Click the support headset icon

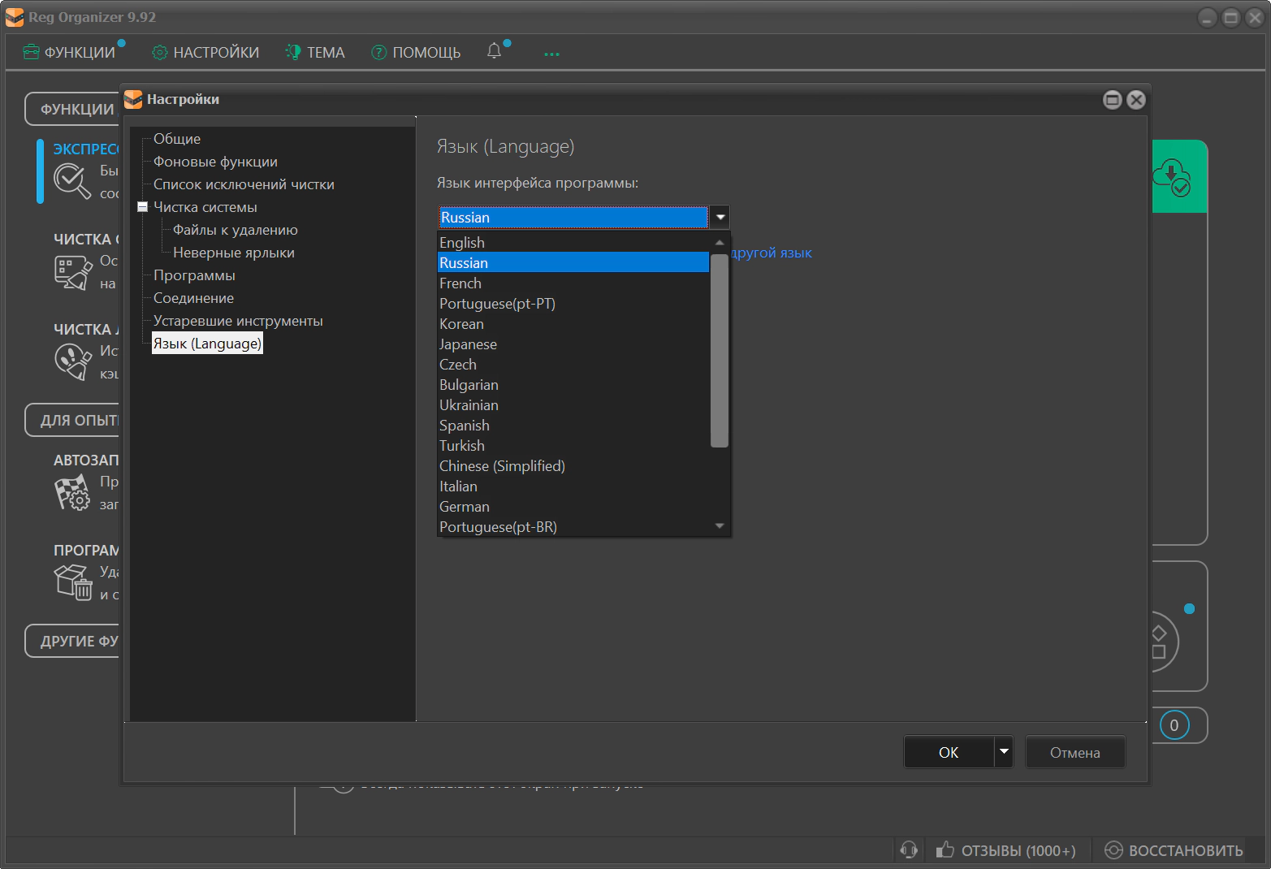[x=909, y=850]
